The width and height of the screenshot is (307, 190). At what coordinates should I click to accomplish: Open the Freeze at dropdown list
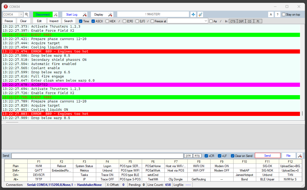206,21
